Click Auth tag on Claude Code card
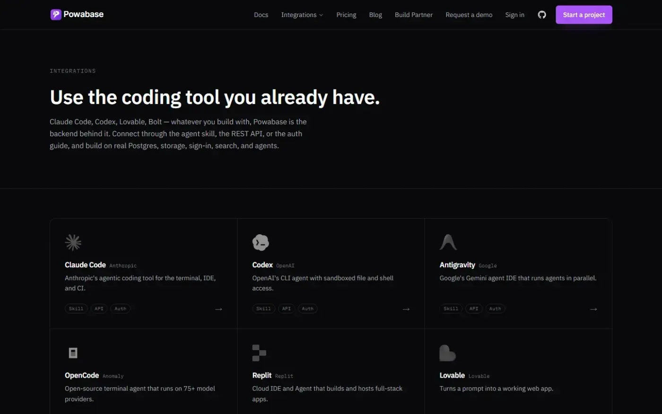Screen dimensions: 662x414 121,308
